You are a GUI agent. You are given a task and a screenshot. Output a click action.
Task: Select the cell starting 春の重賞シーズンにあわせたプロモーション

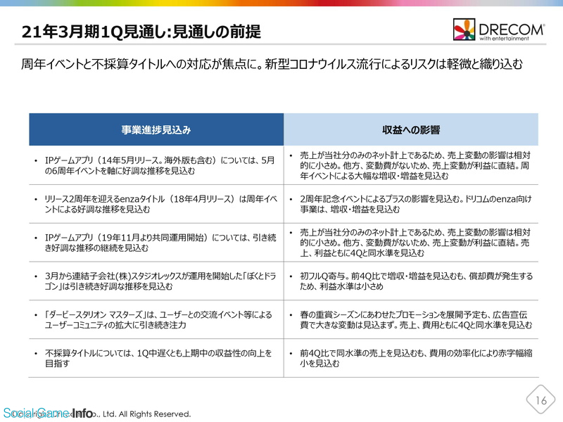[411, 320]
